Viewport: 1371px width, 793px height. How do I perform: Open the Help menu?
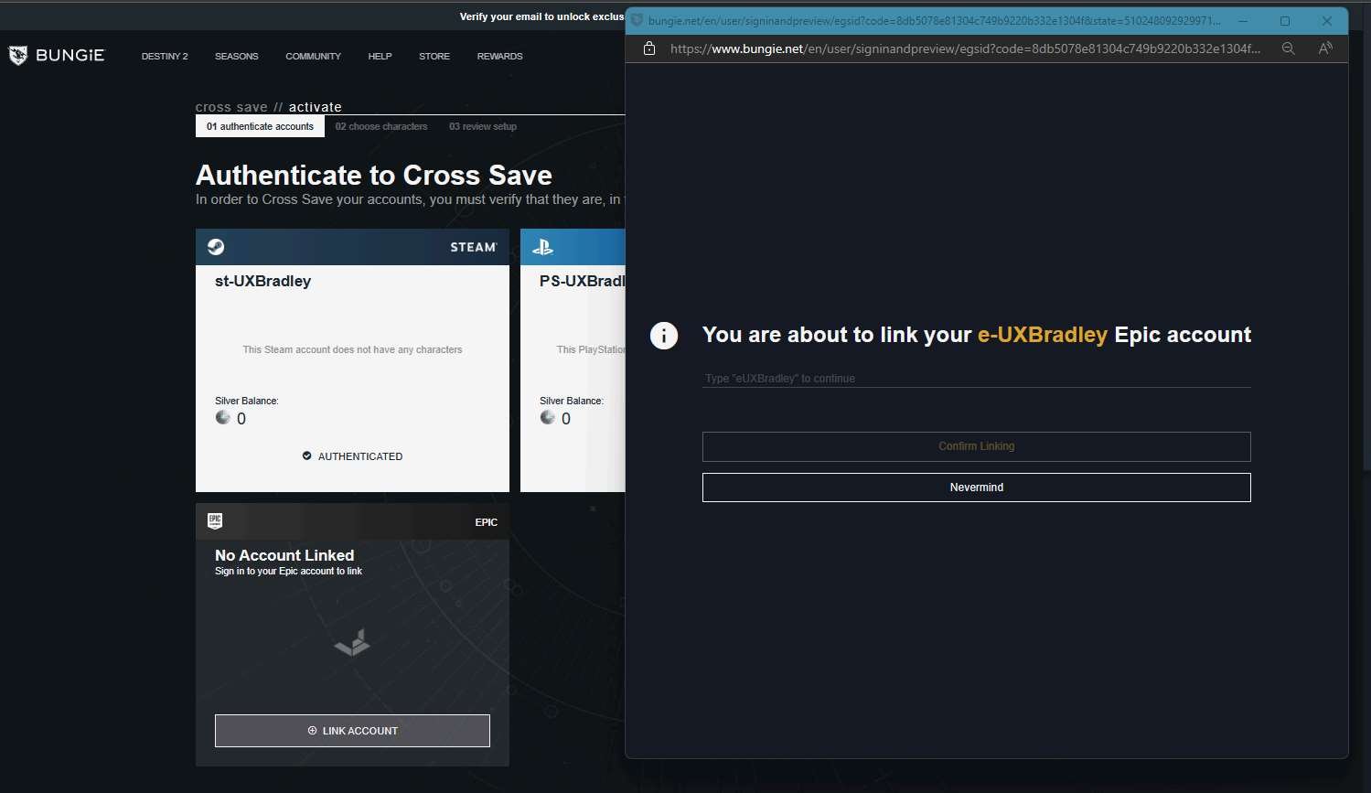(380, 56)
